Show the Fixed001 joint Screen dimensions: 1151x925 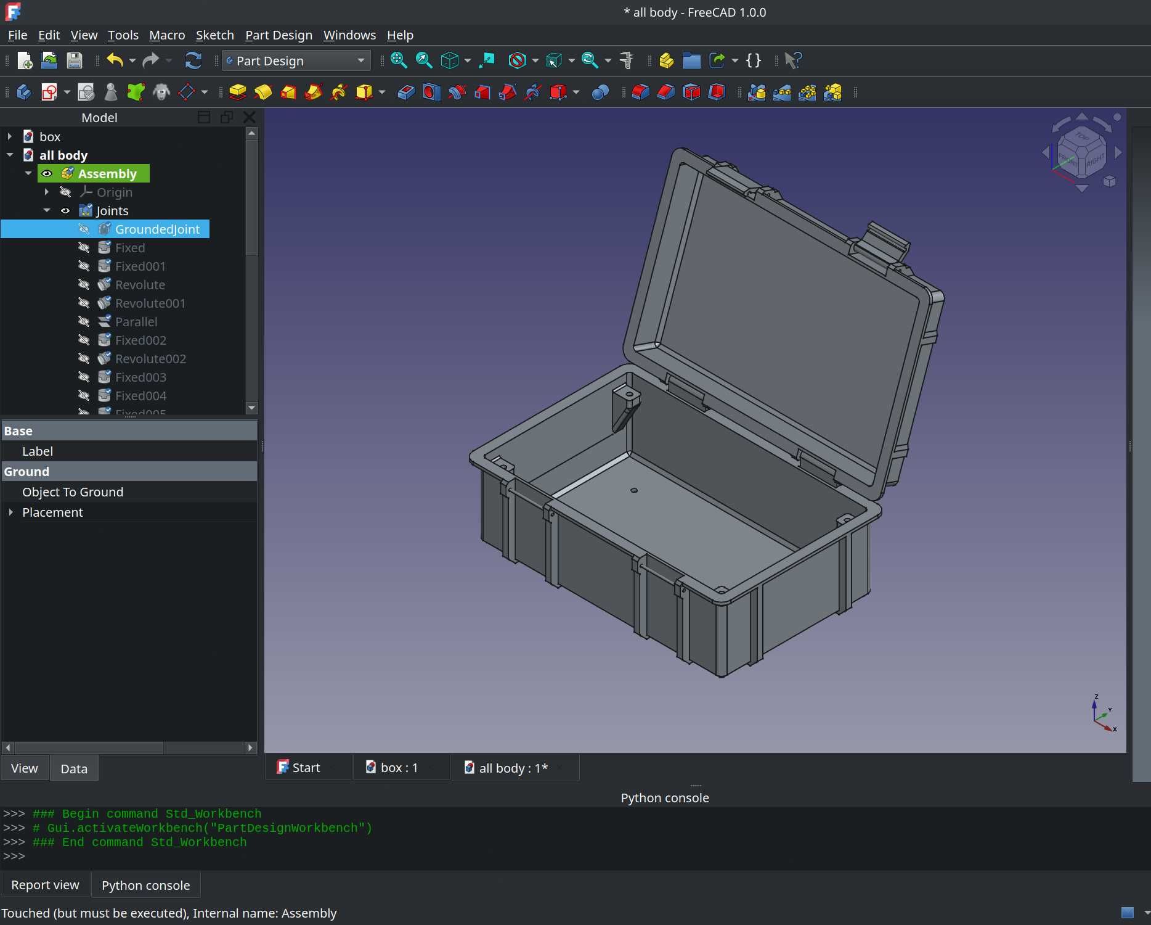(84, 266)
